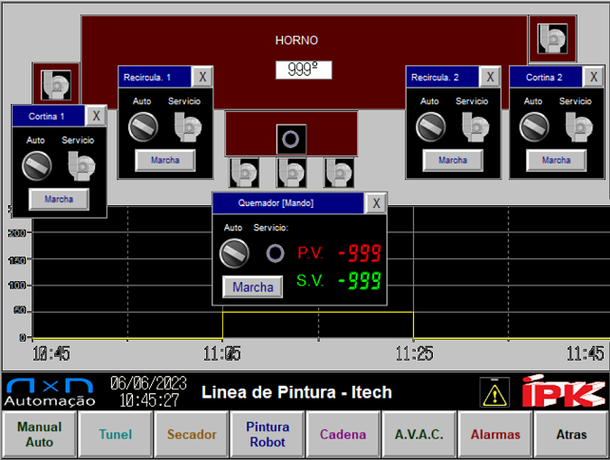Select the Recircula. 1 service fan icon
This screenshot has height=460, width=610.
[188, 127]
